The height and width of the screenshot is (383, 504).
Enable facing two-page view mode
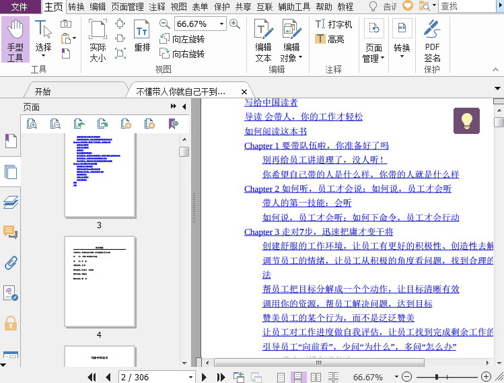click(x=316, y=377)
